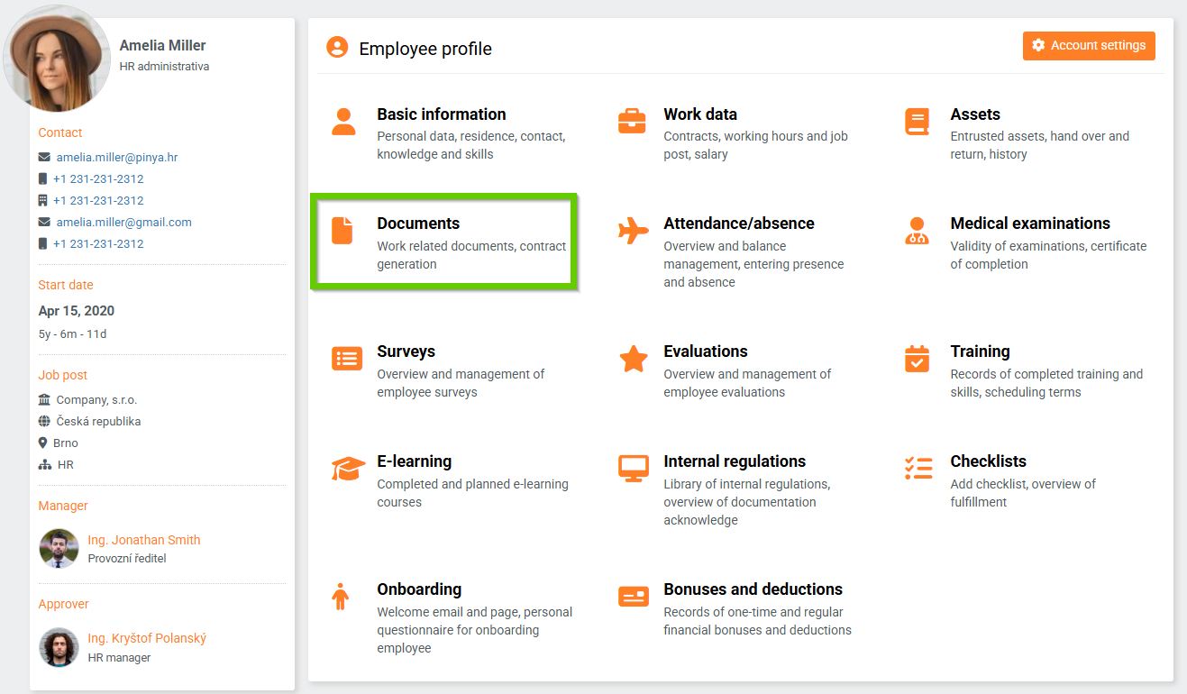This screenshot has width=1187, height=694.
Task: Click the Bonuses and deductions card icon
Action: (634, 596)
